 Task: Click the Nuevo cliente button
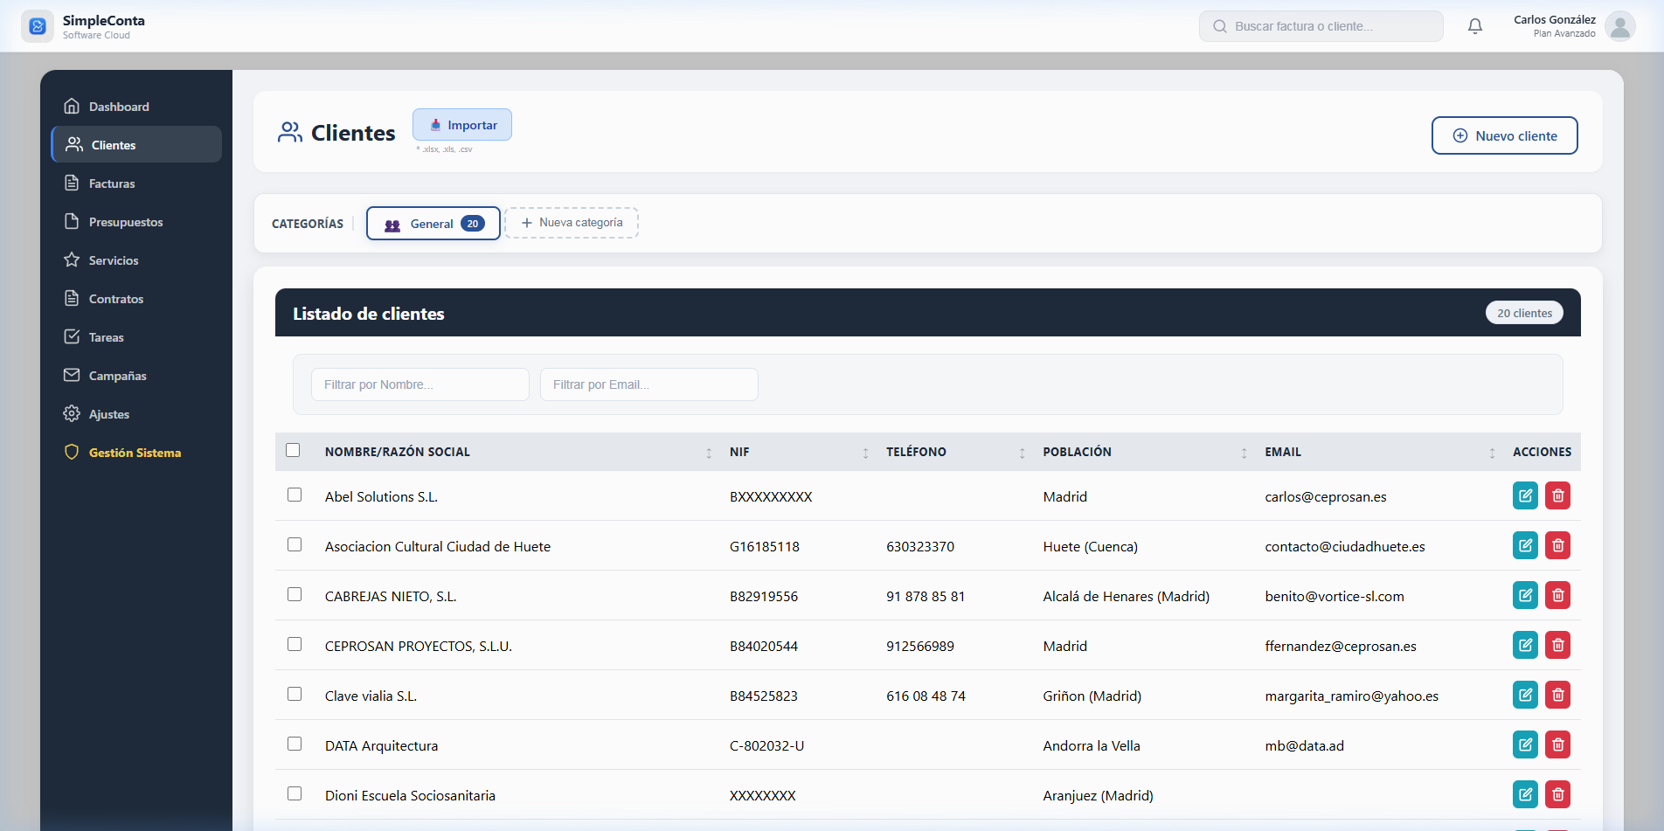1504,135
